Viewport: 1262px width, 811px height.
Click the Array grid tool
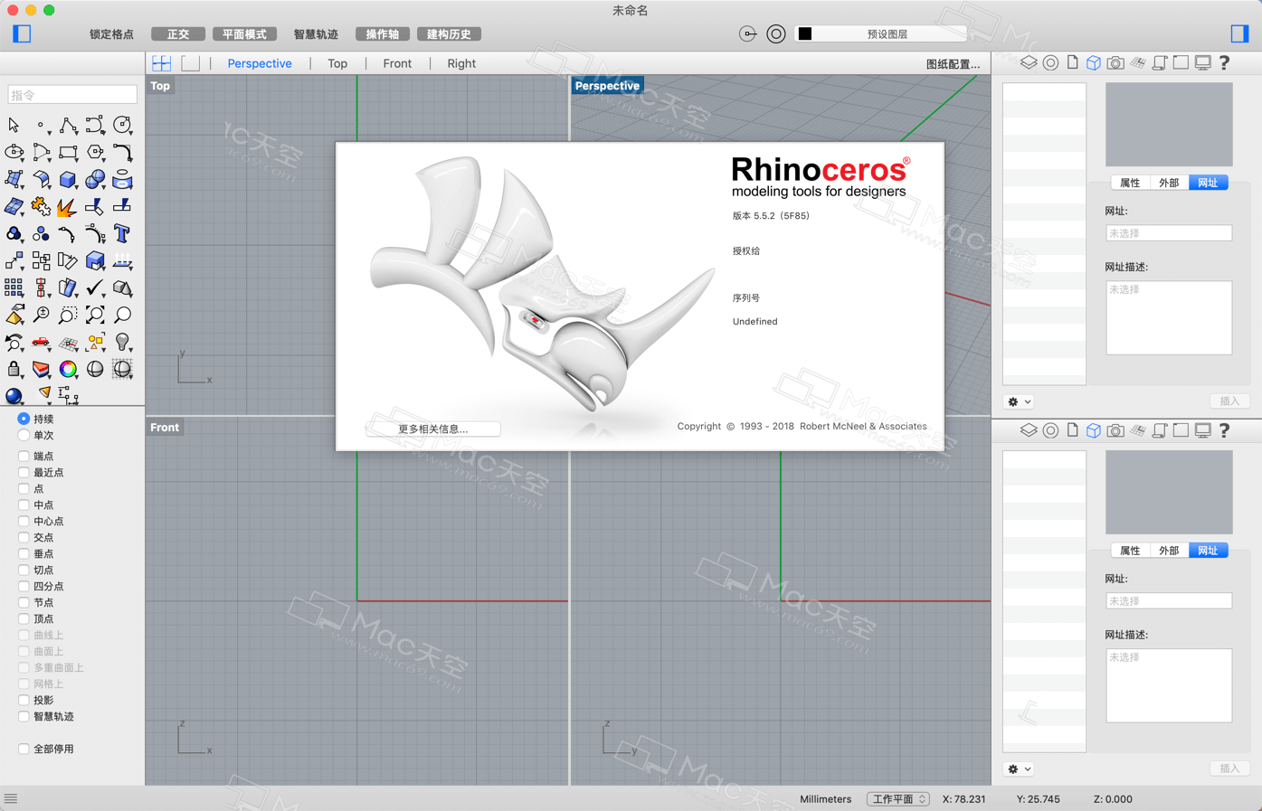click(x=14, y=288)
